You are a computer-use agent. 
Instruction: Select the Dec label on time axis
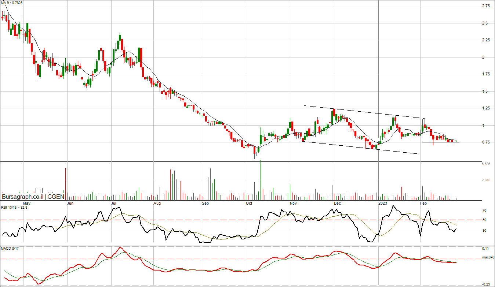[x=338, y=203]
